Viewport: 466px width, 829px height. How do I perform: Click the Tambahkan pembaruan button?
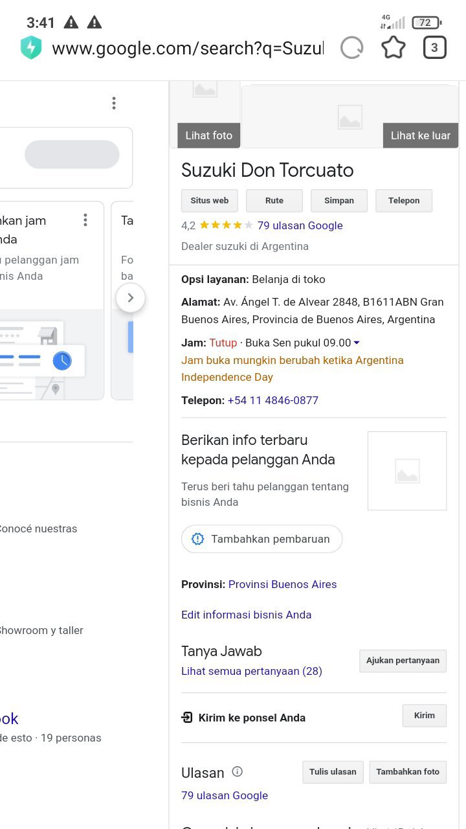click(x=261, y=539)
